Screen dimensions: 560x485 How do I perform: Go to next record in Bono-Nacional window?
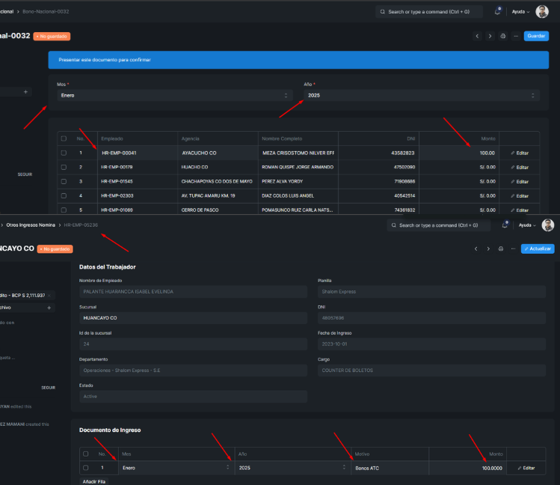[x=490, y=36]
